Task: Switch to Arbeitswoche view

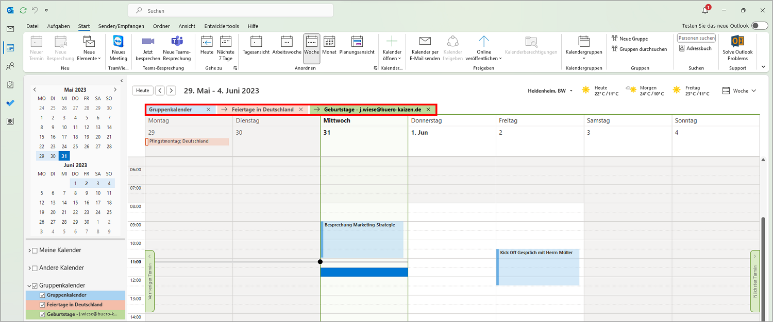Action: click(287, 46)
